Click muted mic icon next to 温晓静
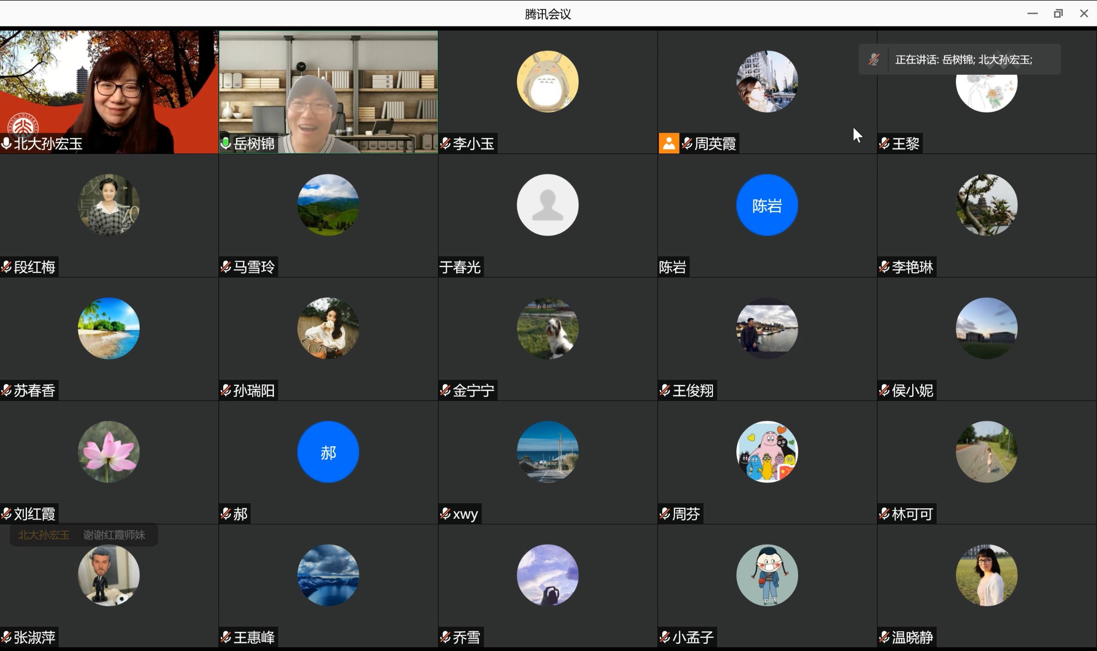This screenshot has width=1097, height=651. tap(884, 638)
